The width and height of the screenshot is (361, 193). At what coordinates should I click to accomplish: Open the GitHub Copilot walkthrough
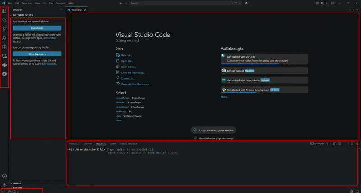pyautogui.click(x=264, y=71)
